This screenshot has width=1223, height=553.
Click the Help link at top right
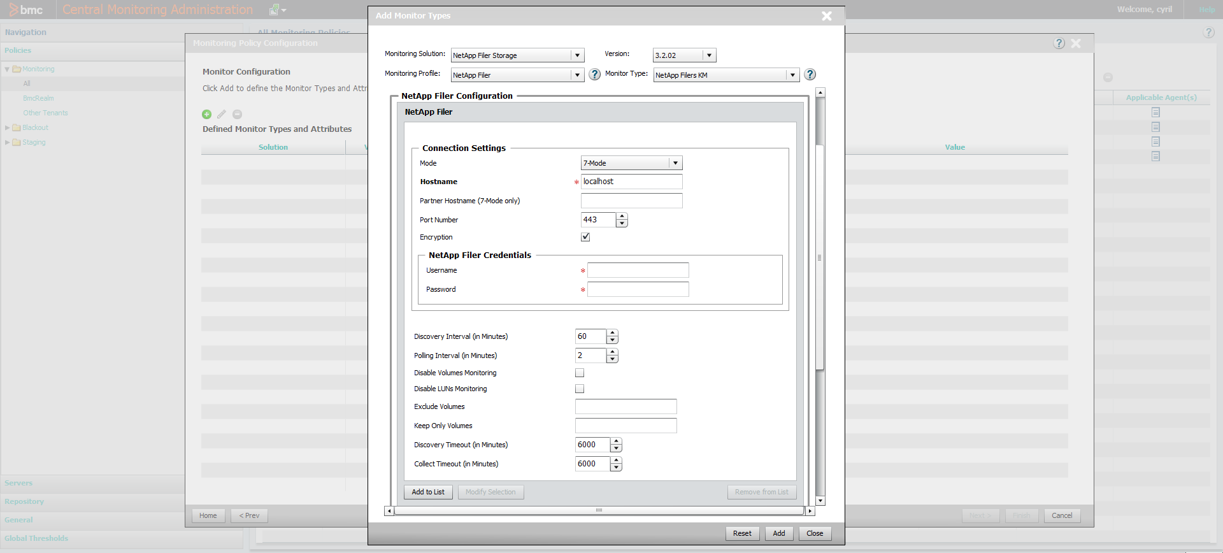coord(1207,10)
